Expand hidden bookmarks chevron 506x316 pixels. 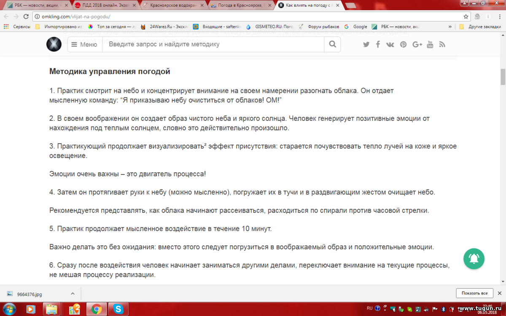pyautogui.click(x=450, y=27)
